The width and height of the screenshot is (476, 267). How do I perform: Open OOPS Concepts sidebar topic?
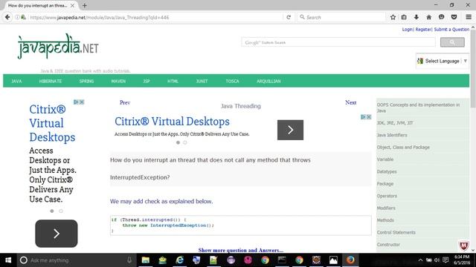(418, 108)
